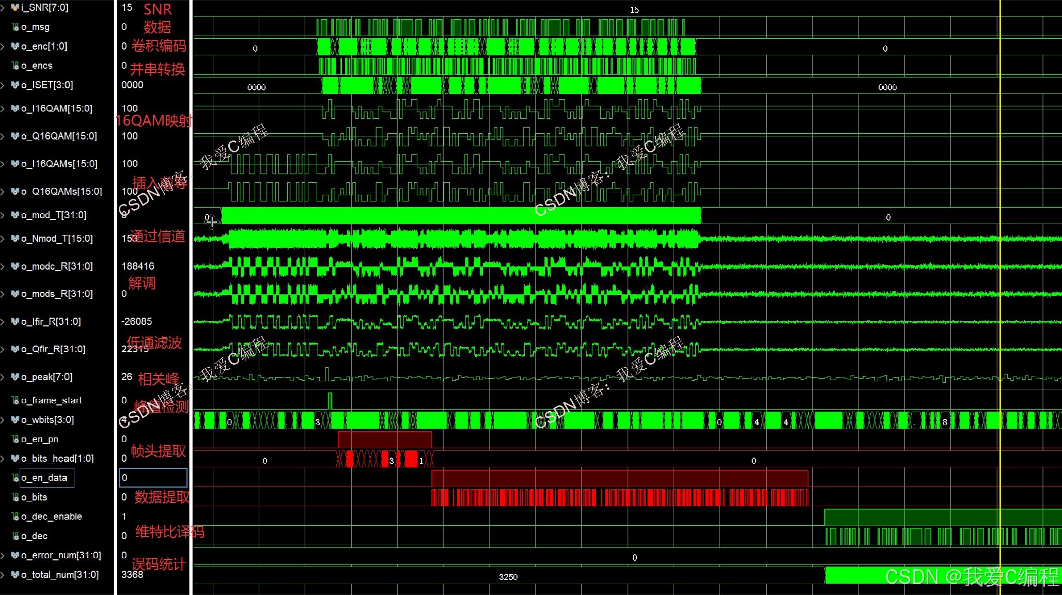Viewport: 1062px width, 595px height.
Task: Click the o_bits signal icon
Action: pos(15,497)
